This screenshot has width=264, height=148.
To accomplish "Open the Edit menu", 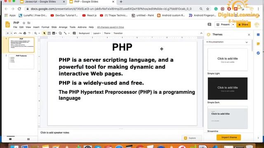I will [x=21, y=27].
